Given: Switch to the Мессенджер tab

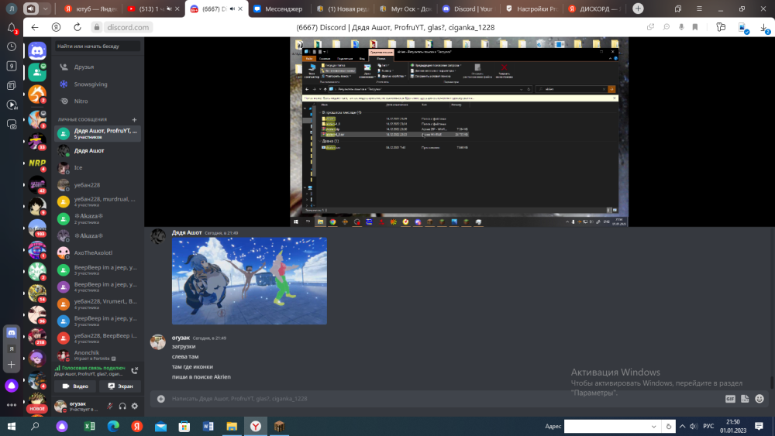Looking at the screenshot, I should tap(279, 9).
